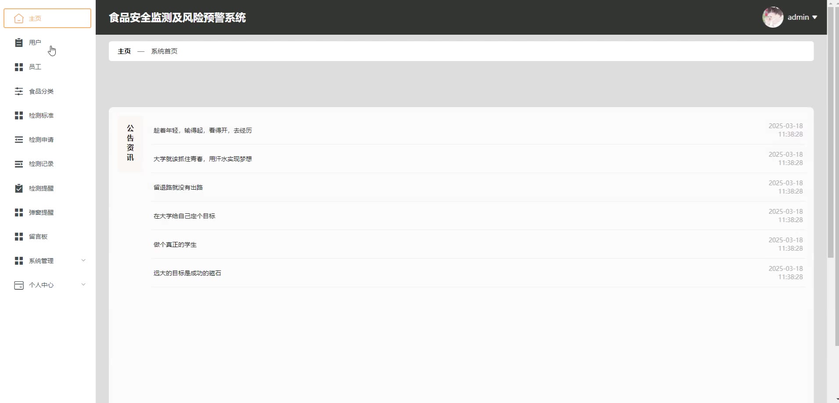Click the home icon beside 主页
The height and width of the screenshot is (403, 839).
tap(19, 18)
